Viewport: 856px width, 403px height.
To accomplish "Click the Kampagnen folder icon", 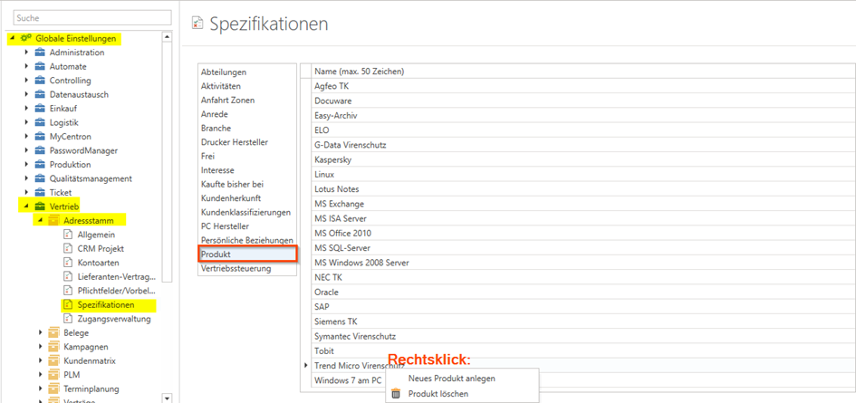I will pyautogui.click(x=53, y=347).
